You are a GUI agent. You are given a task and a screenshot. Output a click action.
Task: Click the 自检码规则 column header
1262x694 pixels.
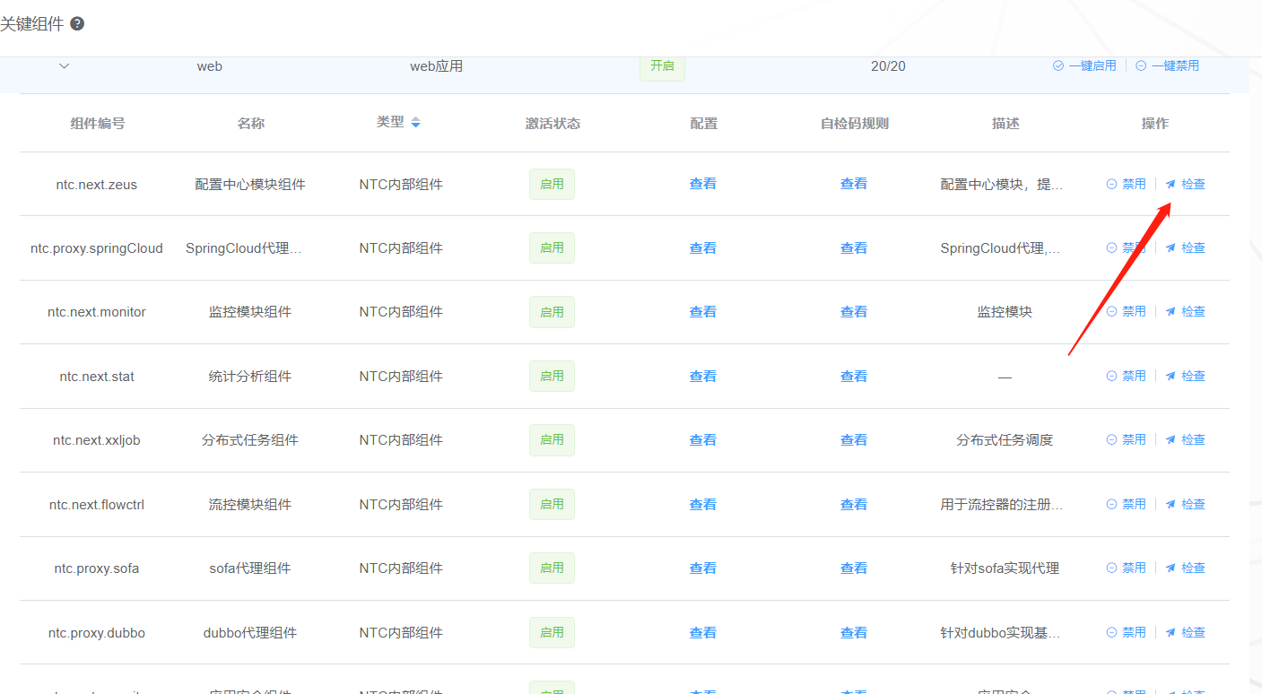[854, 124]
